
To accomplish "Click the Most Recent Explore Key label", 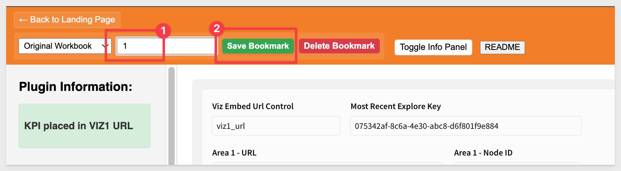I will tap(396, 106).
